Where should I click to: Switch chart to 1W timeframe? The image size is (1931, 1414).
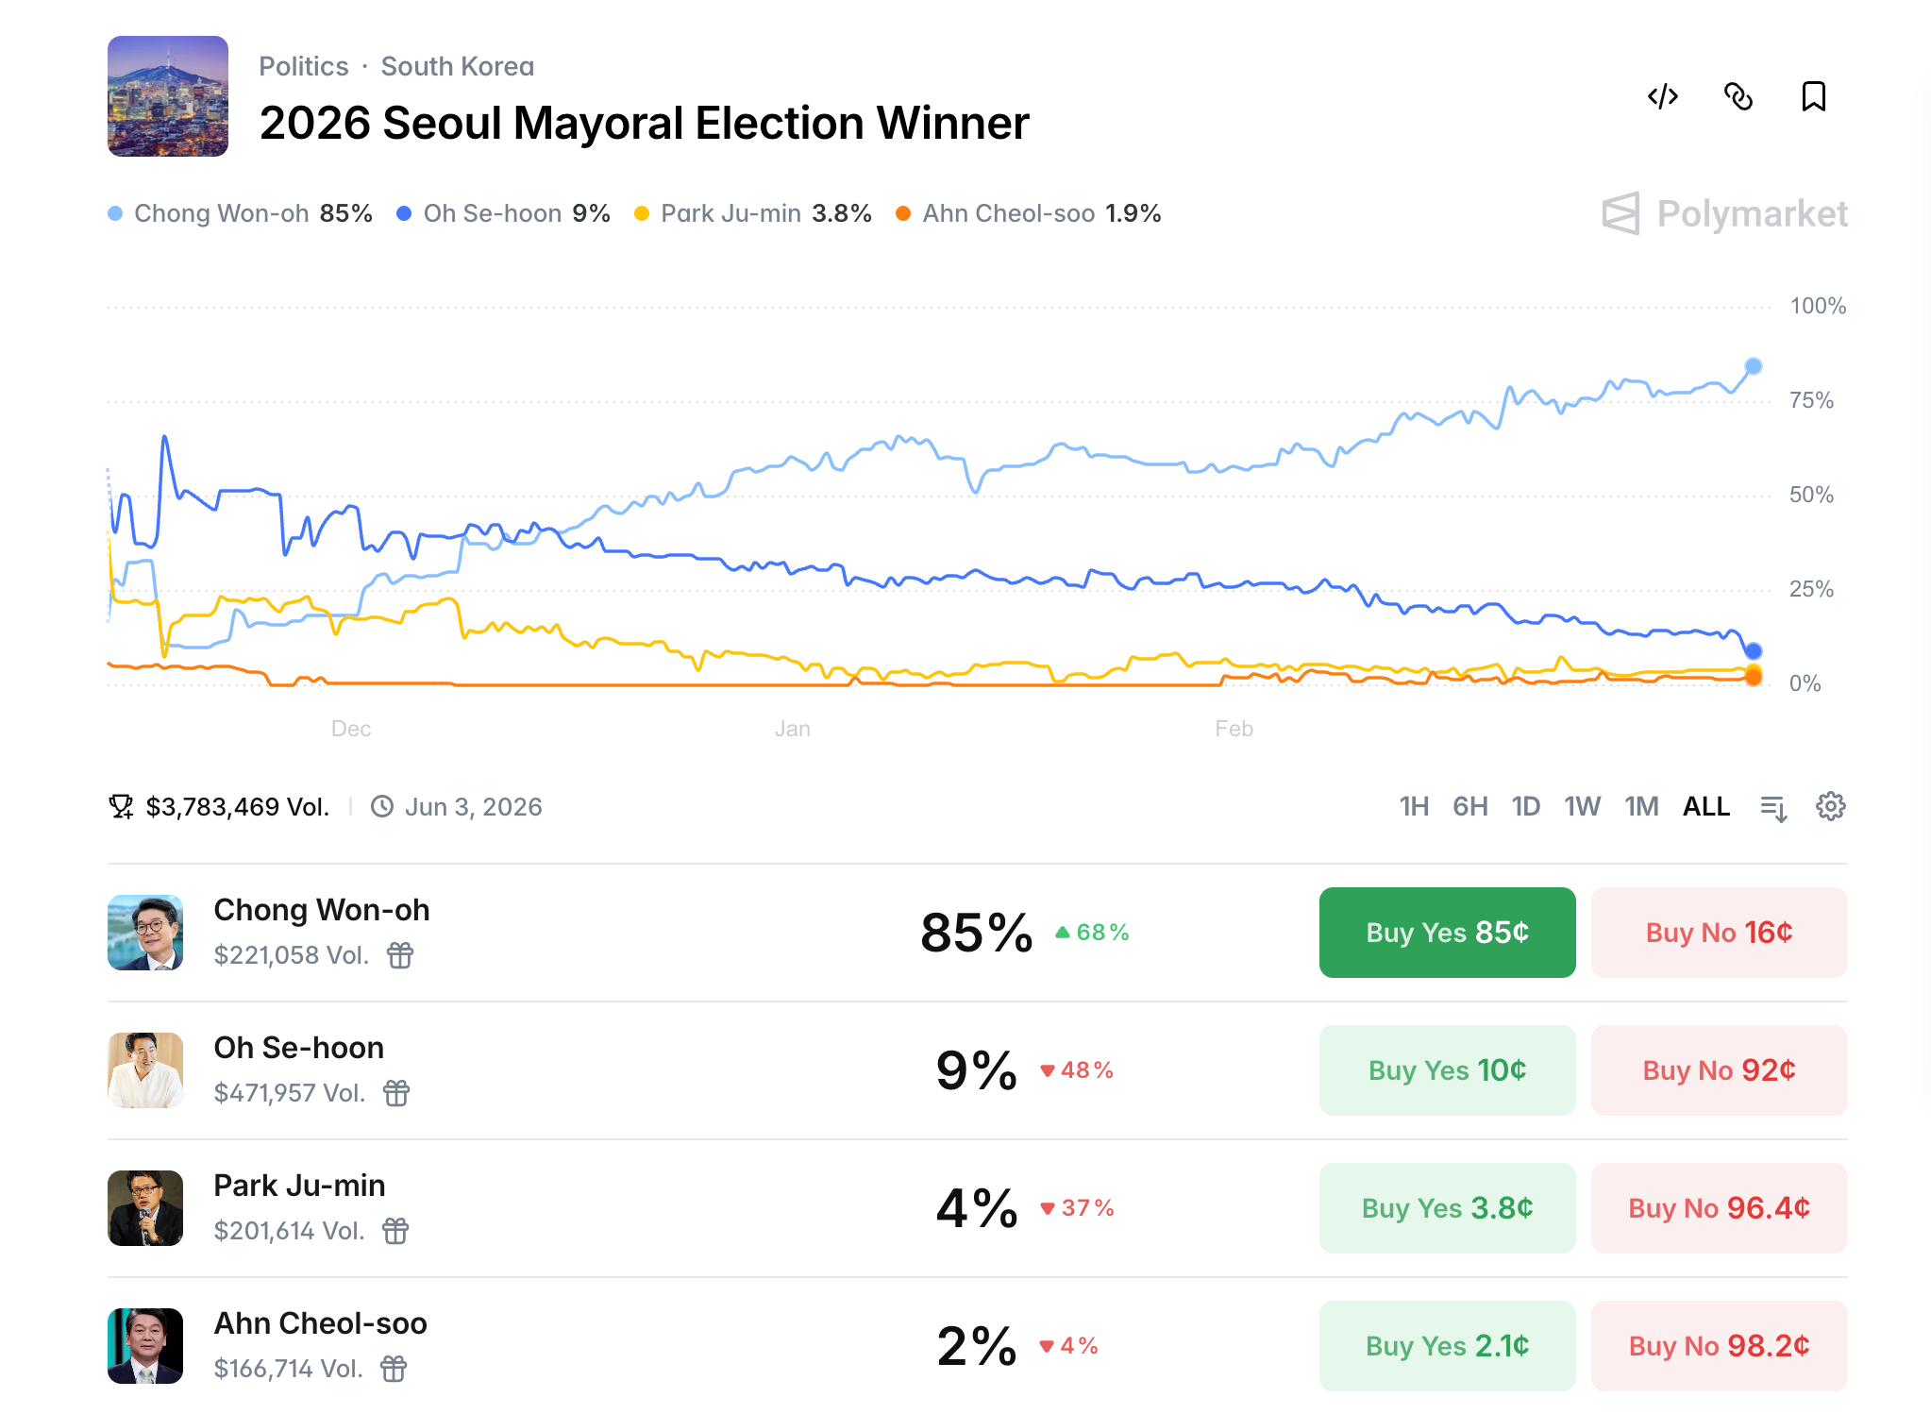pos(1582,807)
